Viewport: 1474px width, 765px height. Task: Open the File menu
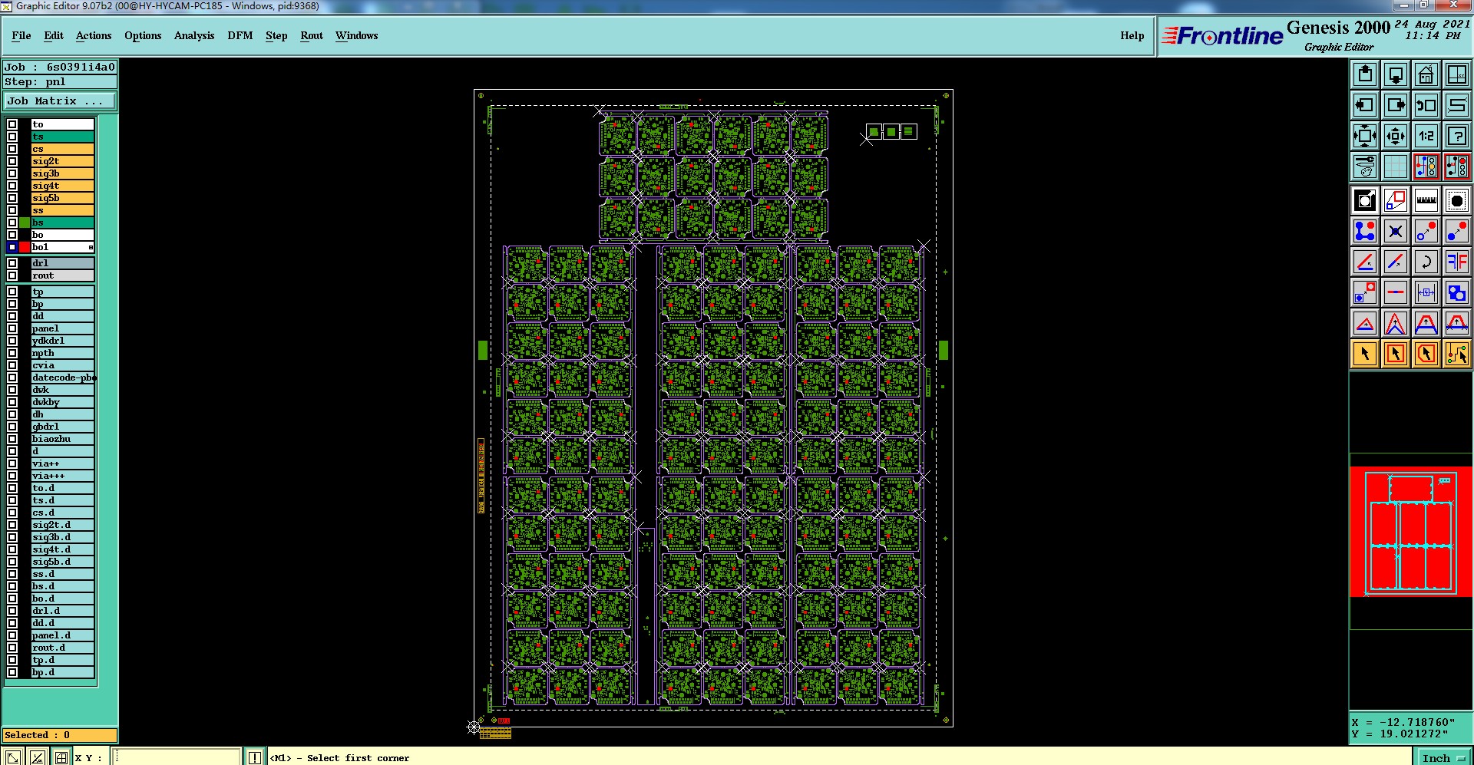coord(21,35)
